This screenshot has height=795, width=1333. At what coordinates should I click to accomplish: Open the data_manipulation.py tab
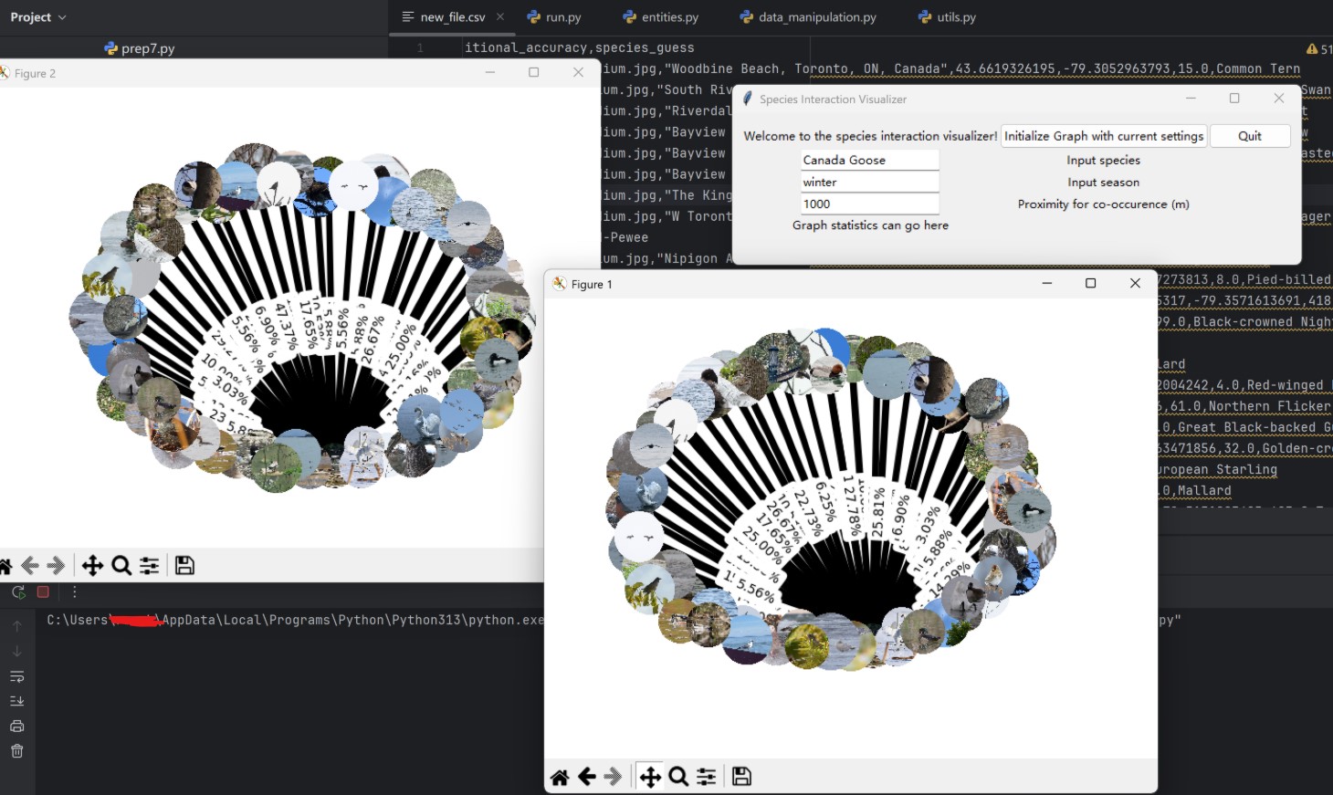click(809, 17)
